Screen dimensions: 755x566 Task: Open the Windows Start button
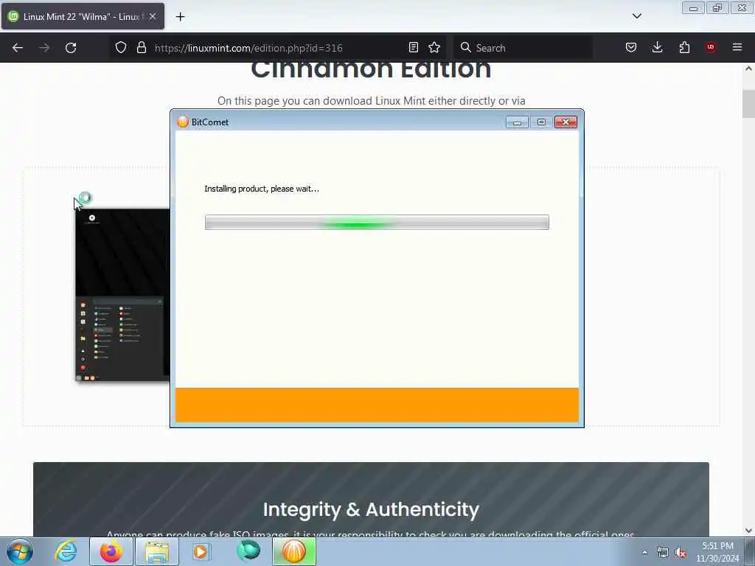tap(20, 551)
